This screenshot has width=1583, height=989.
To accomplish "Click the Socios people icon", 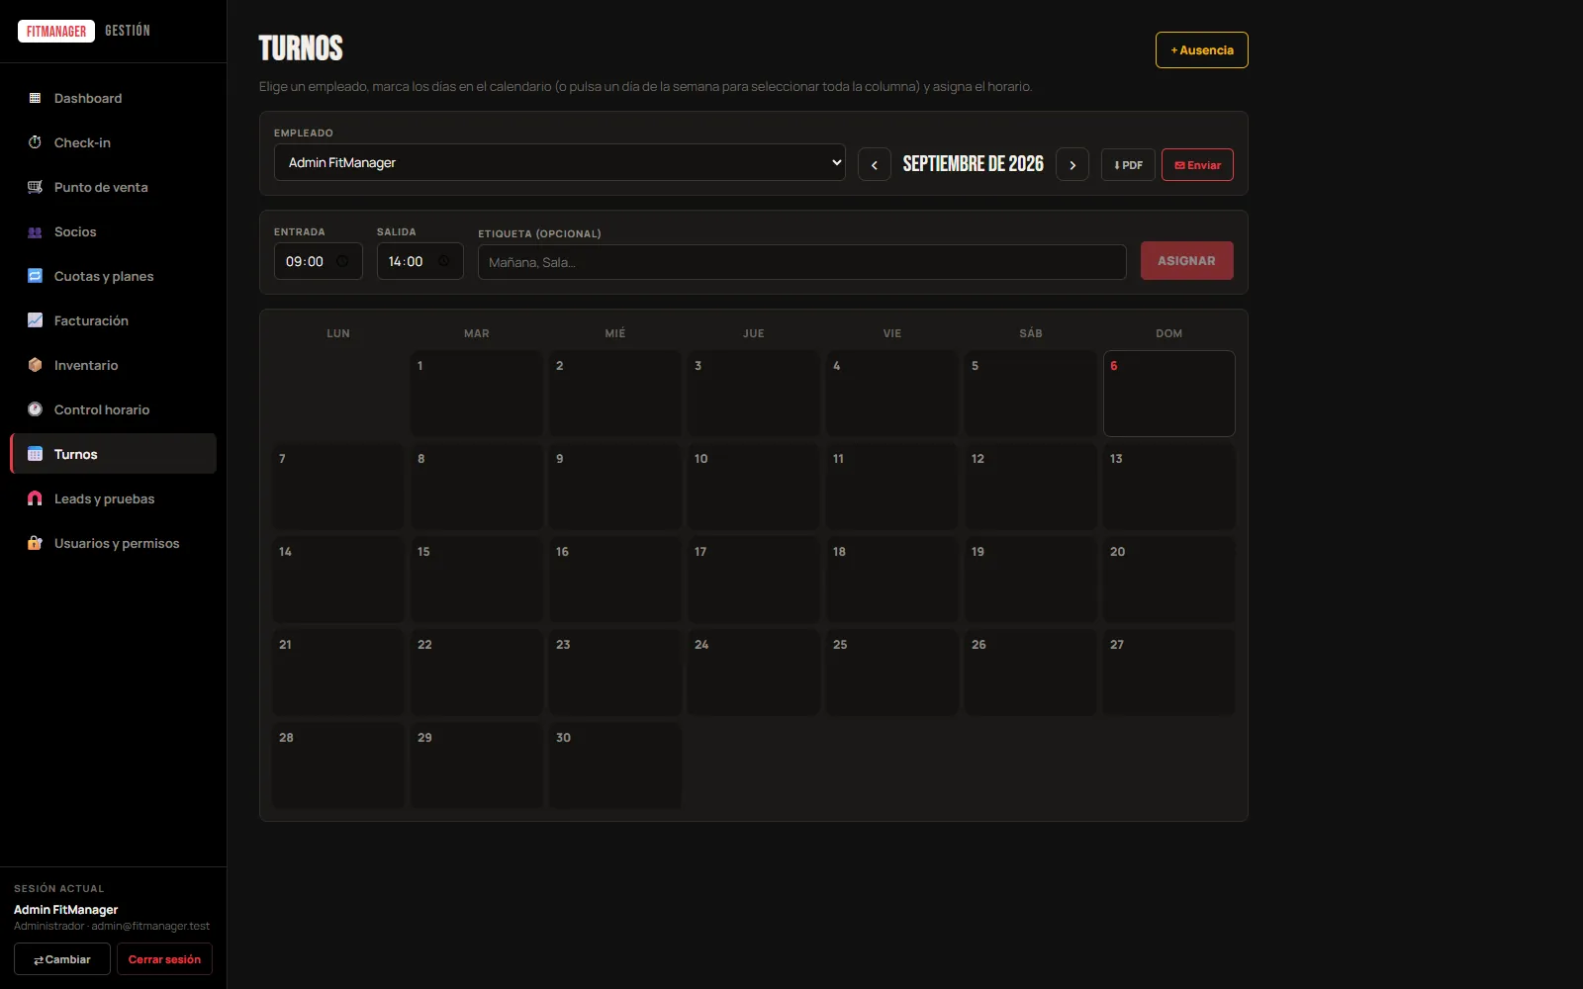I will 35,231.
